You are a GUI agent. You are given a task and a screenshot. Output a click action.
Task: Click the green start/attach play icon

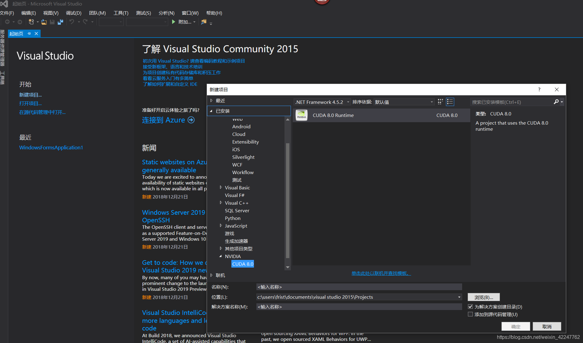(x=173, y=22)
